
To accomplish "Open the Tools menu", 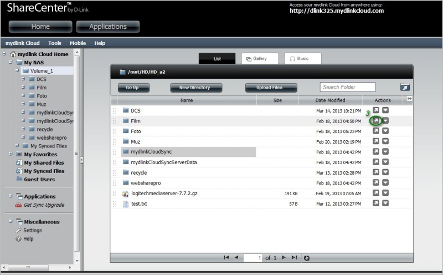I will (x=54, y=43).
